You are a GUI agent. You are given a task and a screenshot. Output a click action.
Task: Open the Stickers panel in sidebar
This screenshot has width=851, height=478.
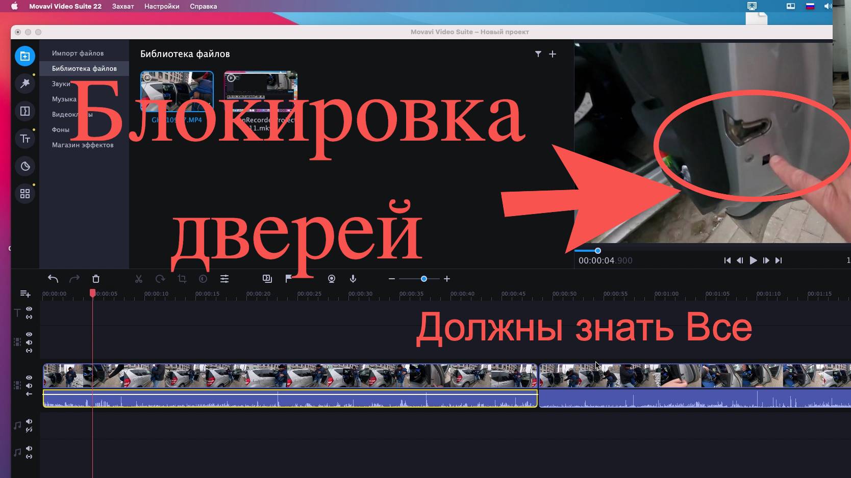click(25, 166)
